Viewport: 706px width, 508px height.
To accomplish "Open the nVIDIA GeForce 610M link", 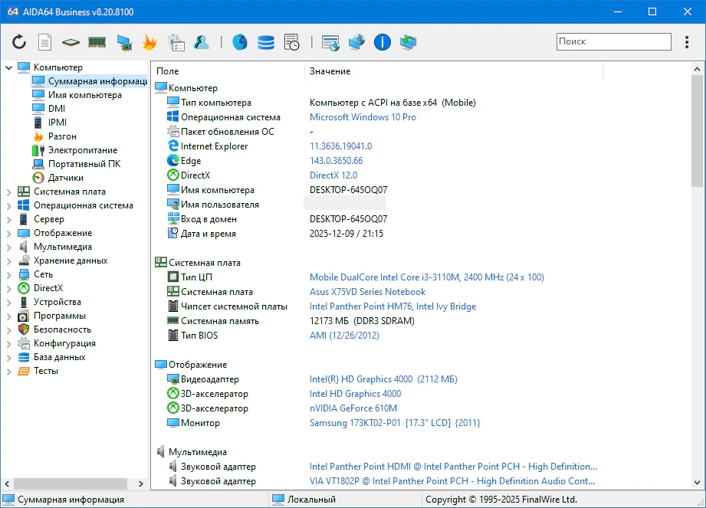I will [x=353, y=408].
